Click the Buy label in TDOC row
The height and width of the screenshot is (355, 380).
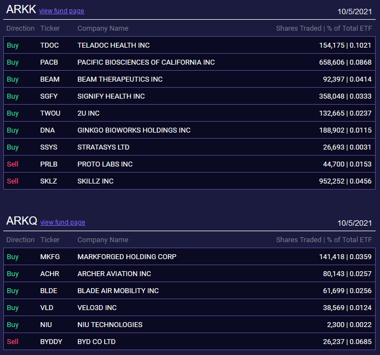click(13, 45)
